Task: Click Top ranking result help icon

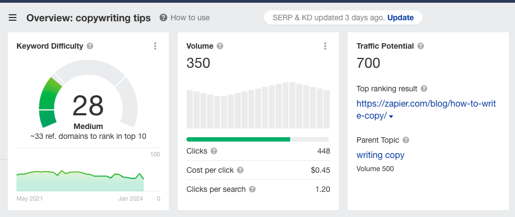Action: click(x=424, y=89)
